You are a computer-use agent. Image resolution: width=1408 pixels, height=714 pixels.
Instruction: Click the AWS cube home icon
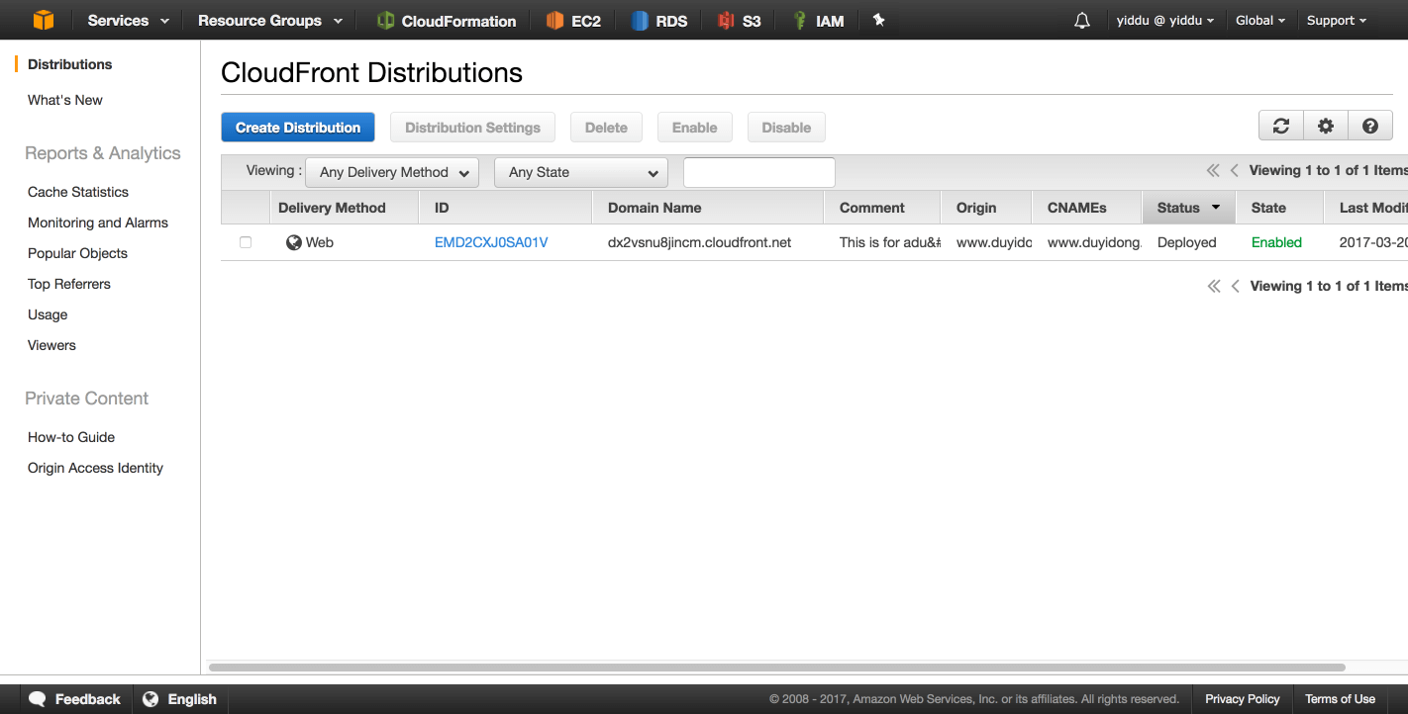[44, 20]
